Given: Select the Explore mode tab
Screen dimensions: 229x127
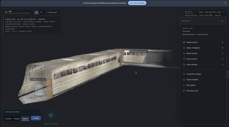Looking at the screenshot, I should click(25, 119).
